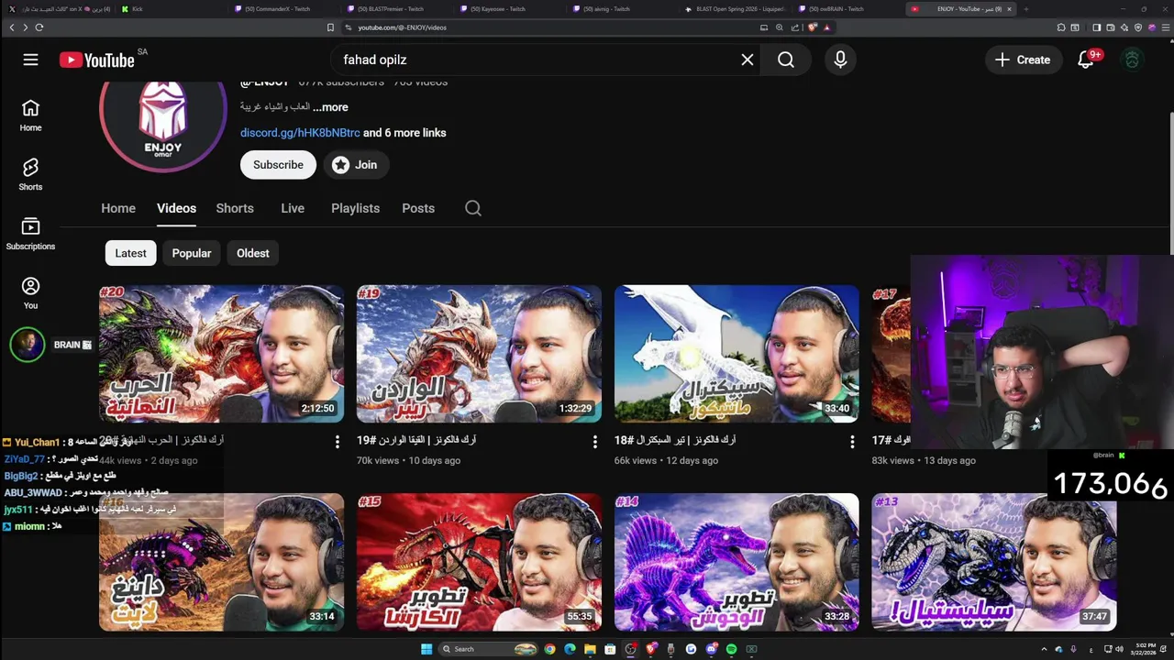Viewport: 1174px width, 660px height.
Task: Go back with the browser back arrow
Action: (x=11, y=27)
